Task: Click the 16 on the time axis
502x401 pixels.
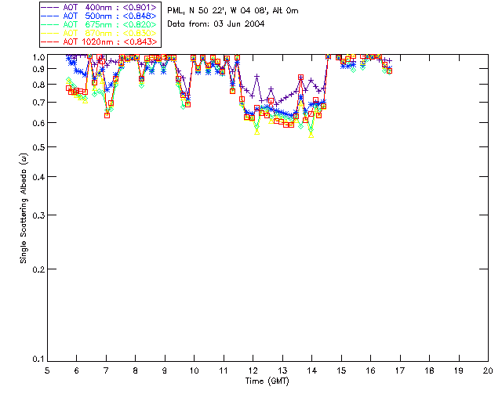Action: pos(370,370)
